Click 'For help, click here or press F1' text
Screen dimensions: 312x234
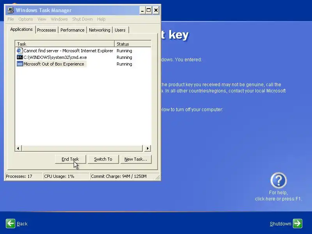278,196
